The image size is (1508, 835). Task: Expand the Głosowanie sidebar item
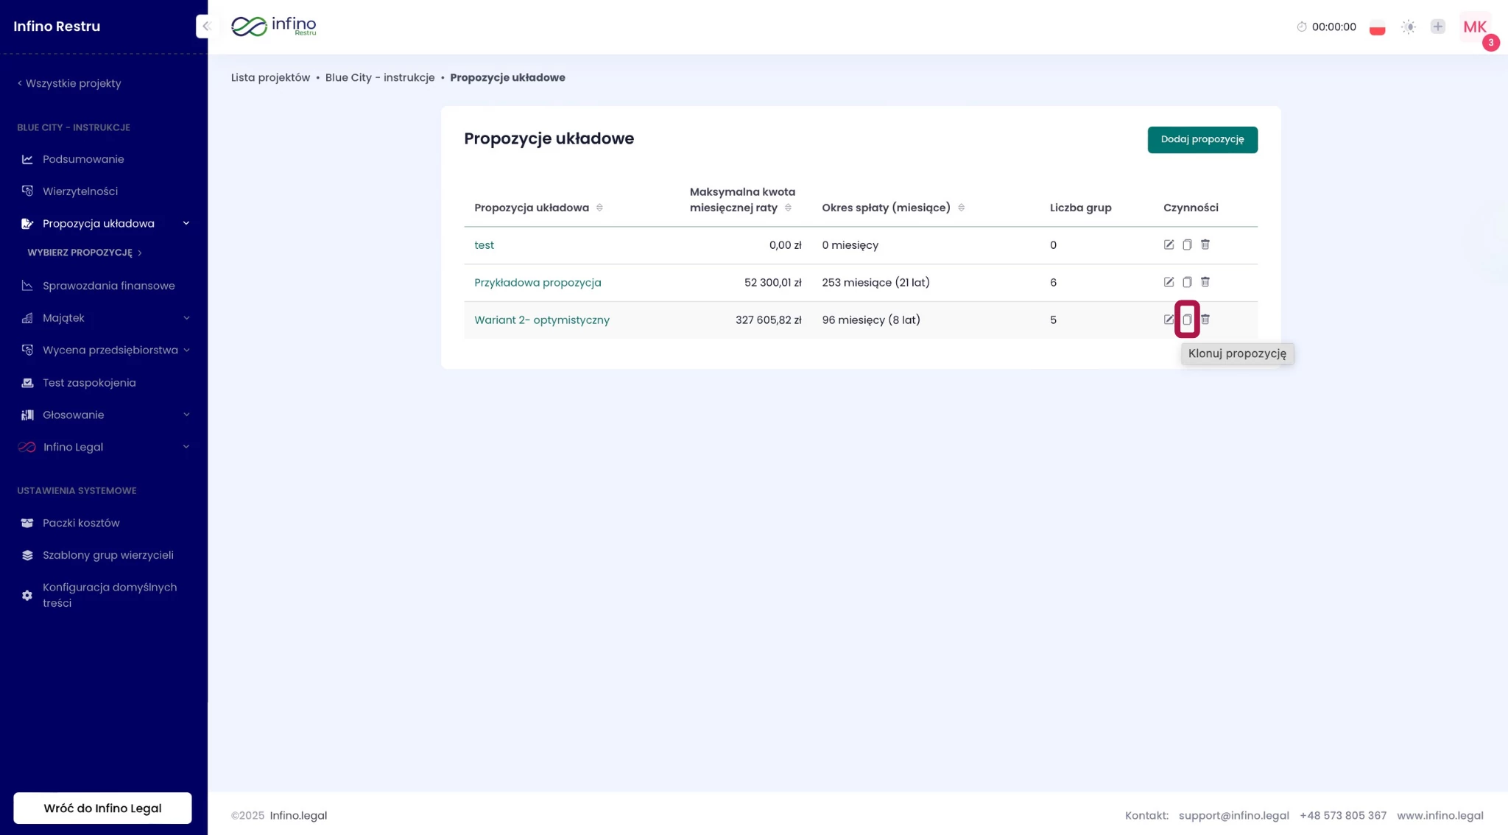tap(186, 415)
